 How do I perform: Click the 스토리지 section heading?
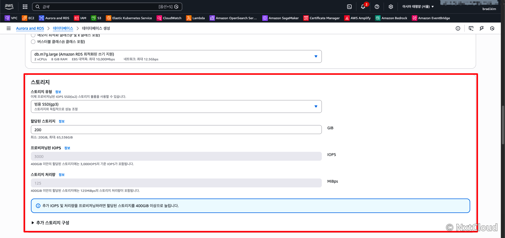click(x=40, y=82)
